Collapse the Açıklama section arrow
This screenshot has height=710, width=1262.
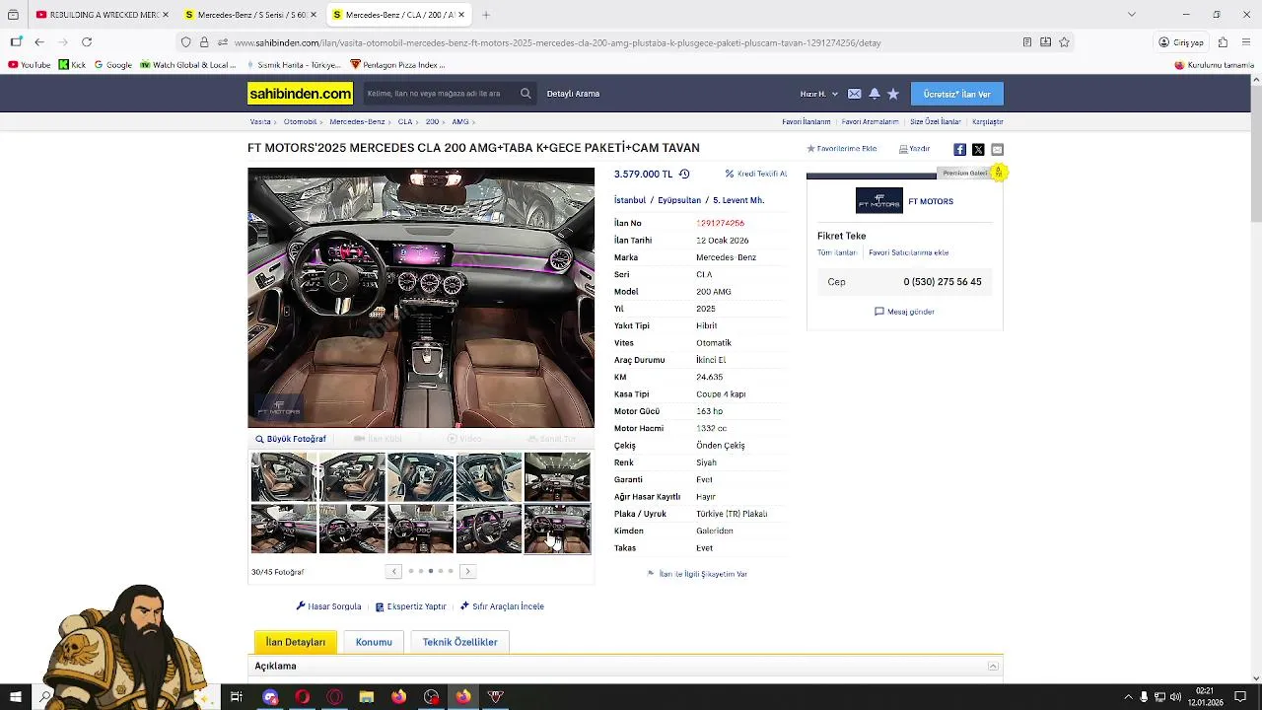pos(993,667)
